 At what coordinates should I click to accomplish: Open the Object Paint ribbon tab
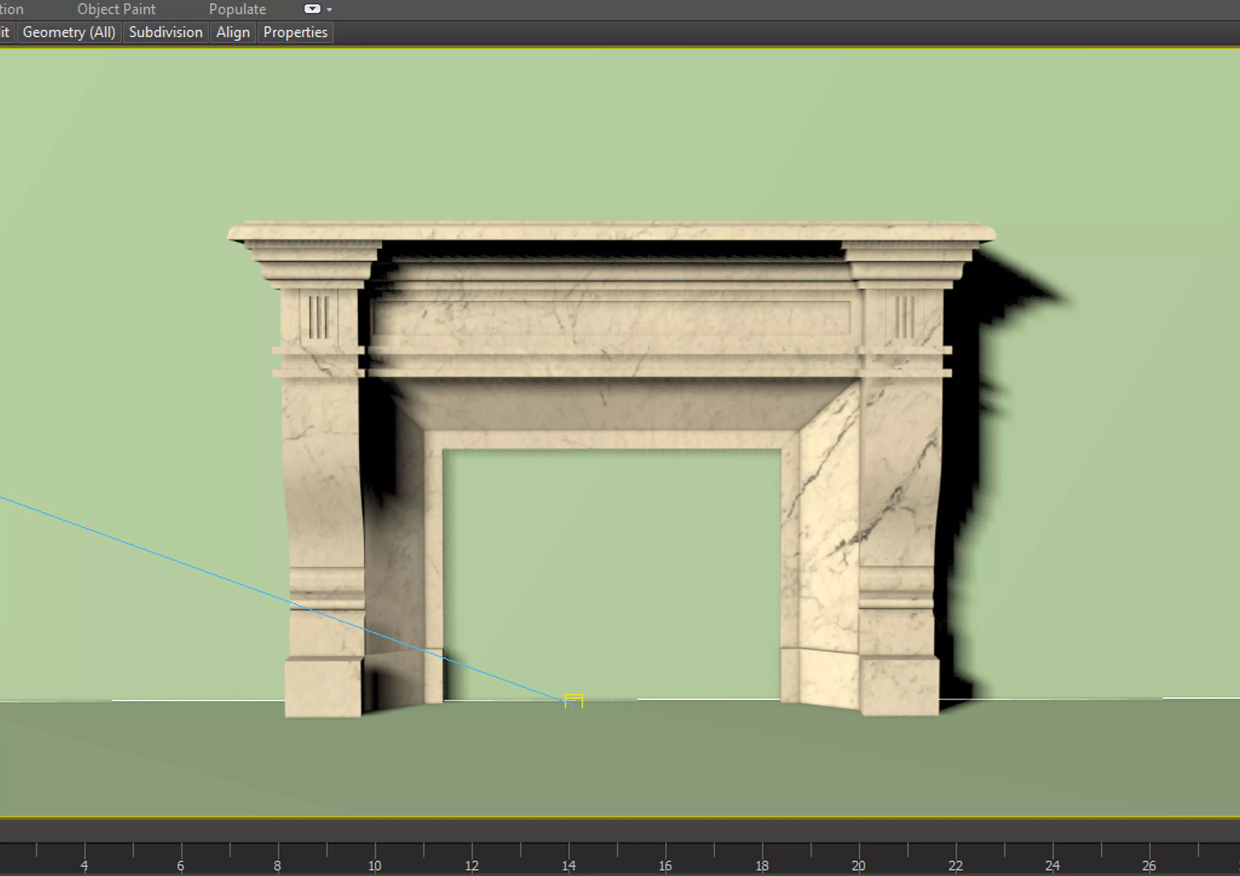click(116, 9)
